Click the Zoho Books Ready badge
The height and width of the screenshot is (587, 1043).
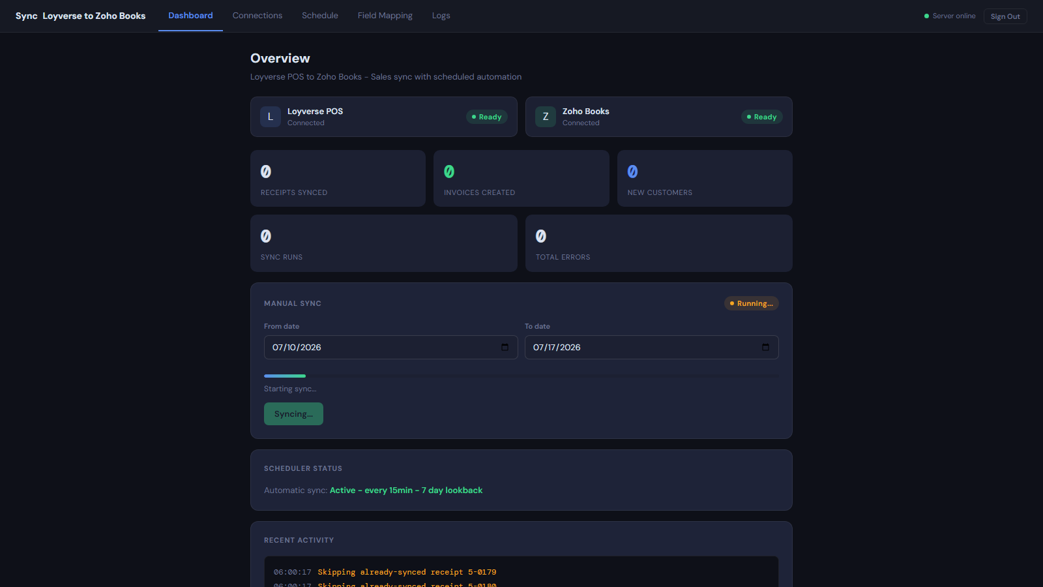[x=762, y=117]
